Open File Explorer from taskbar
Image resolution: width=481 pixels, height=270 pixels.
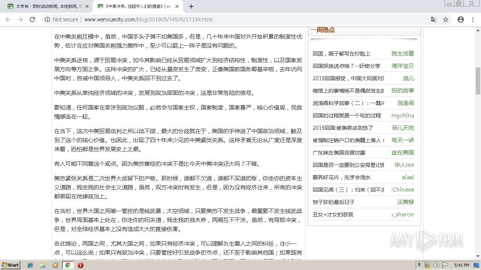[x=42, y=265]
